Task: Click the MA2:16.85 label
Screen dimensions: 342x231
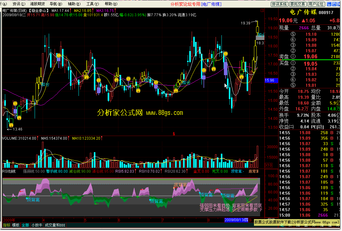Action: (x=83, y=10)
